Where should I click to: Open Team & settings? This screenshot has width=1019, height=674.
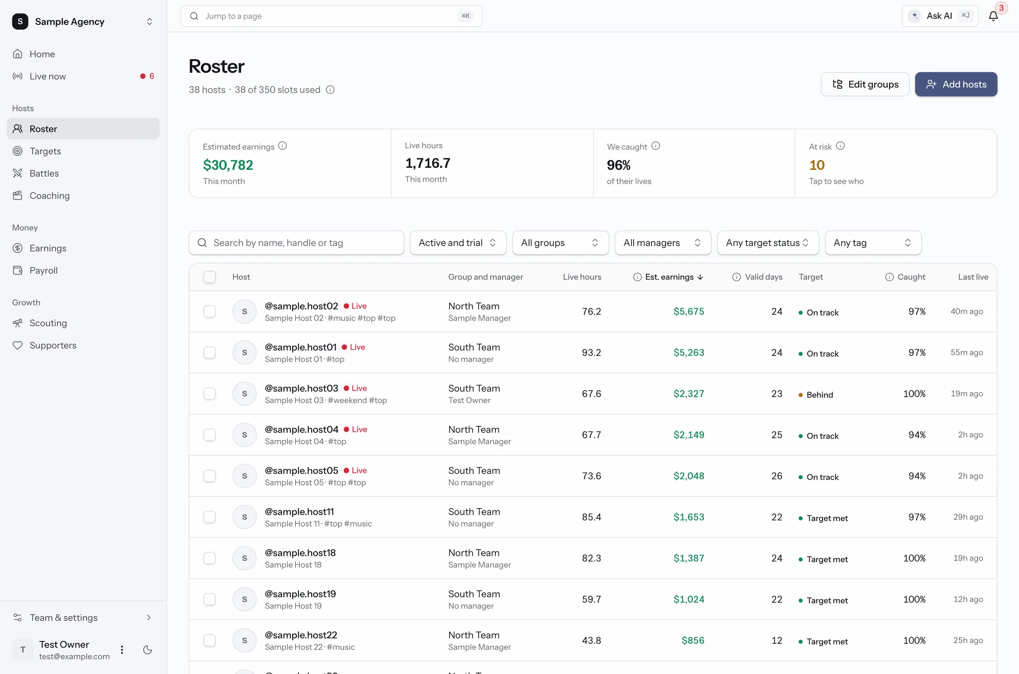(83, 618)
